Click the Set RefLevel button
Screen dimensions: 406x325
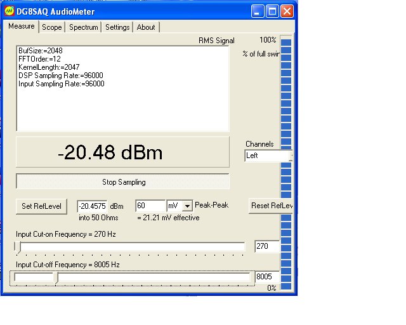[42, 206]
